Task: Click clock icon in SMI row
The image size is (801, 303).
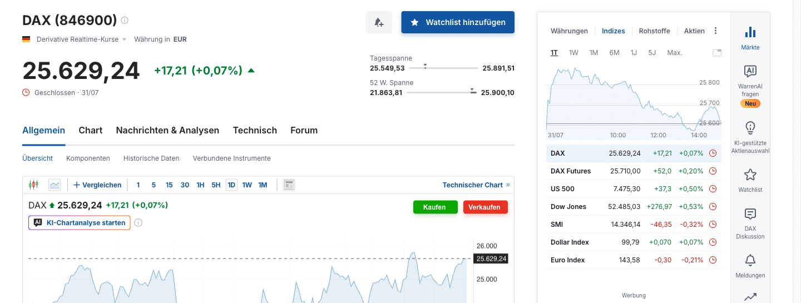Action: [x=713, y=225]
